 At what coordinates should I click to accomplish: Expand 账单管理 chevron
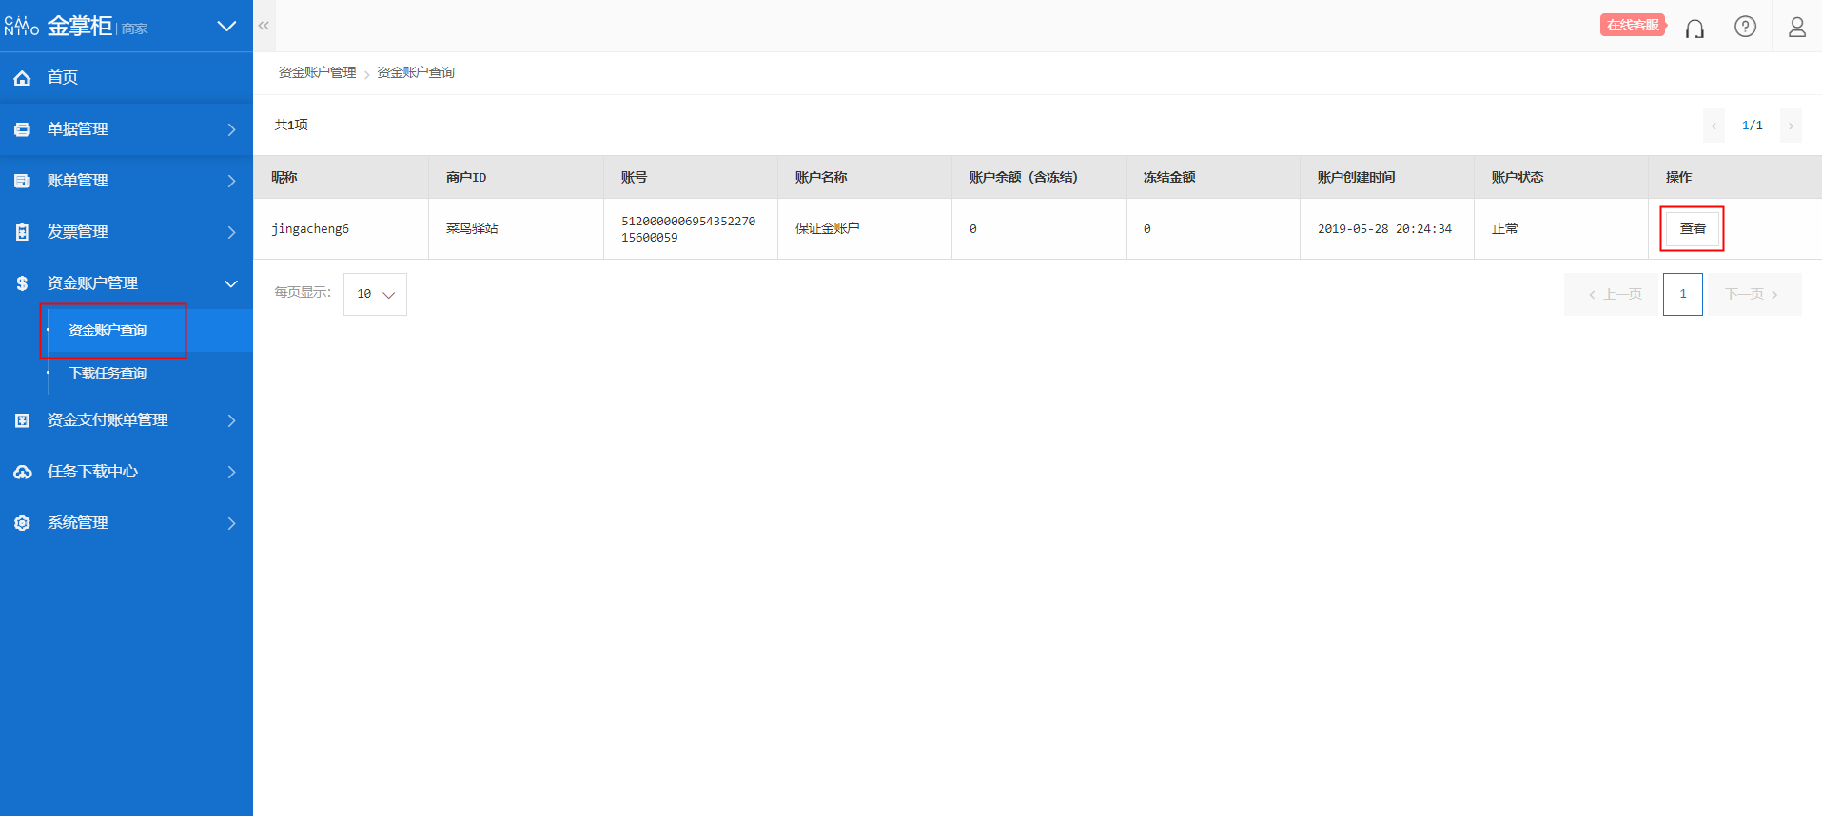[x=231, y=181]
